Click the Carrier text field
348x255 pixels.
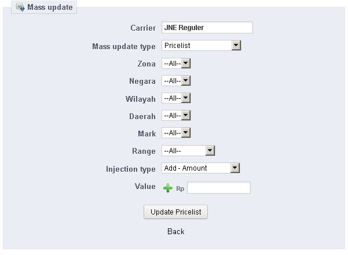207,27
